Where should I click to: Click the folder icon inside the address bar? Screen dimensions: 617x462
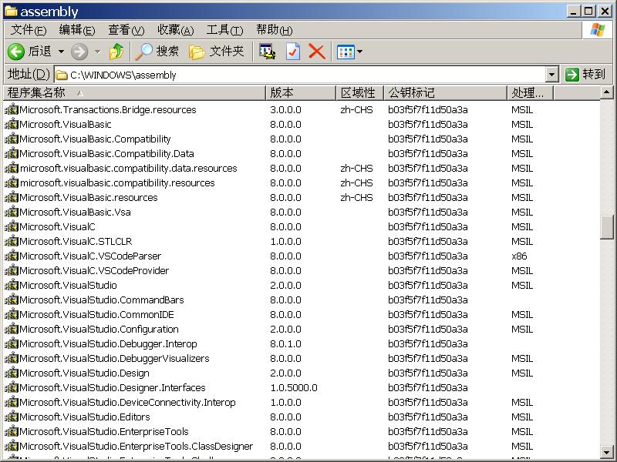tap(61, 74)
